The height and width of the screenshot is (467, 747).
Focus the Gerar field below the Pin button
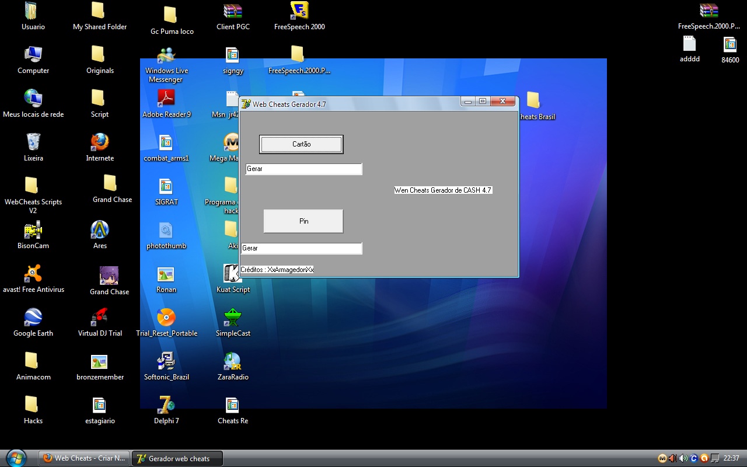(x=301, y=248)
